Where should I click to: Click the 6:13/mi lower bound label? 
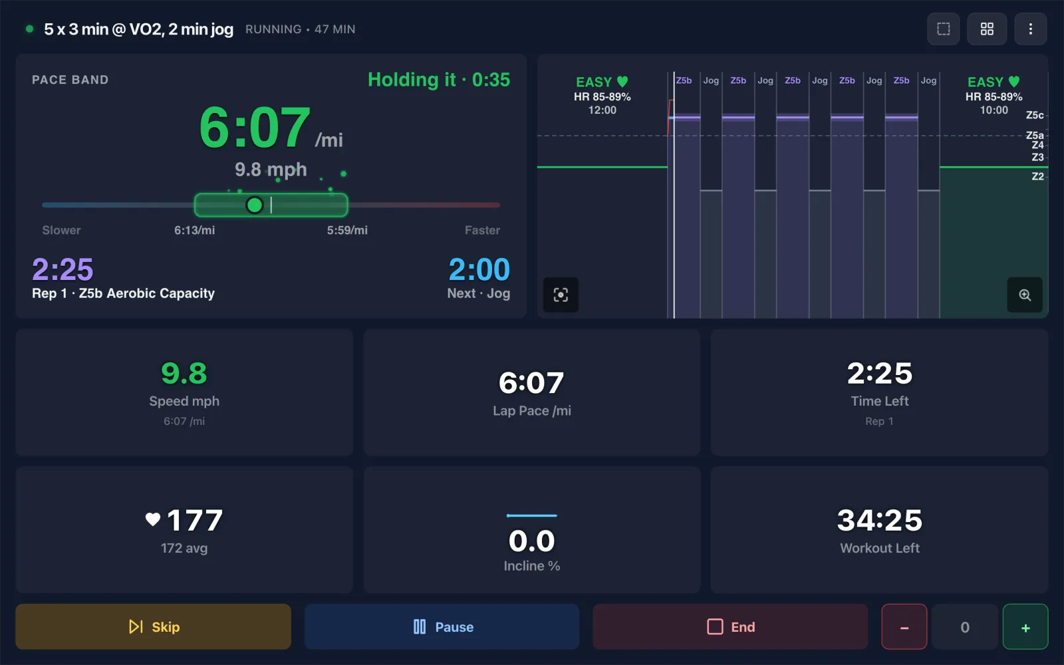pyautogui.click(x=194, y=230)
